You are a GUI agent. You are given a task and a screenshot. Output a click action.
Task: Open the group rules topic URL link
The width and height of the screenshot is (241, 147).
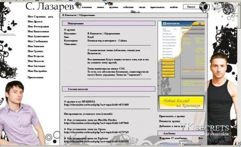(96, 105)
